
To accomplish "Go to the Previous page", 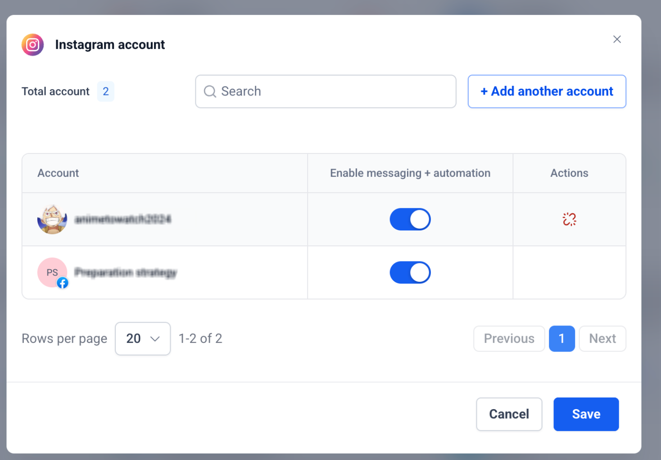I will [x=509, y=338].
